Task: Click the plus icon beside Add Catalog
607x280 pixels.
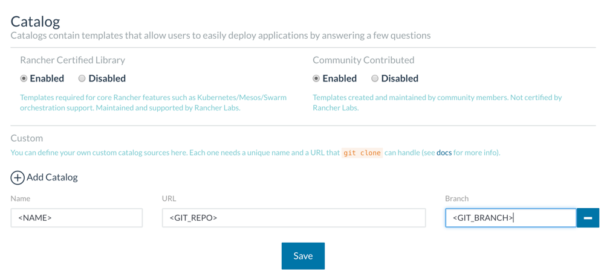Action: click(18, 177)
